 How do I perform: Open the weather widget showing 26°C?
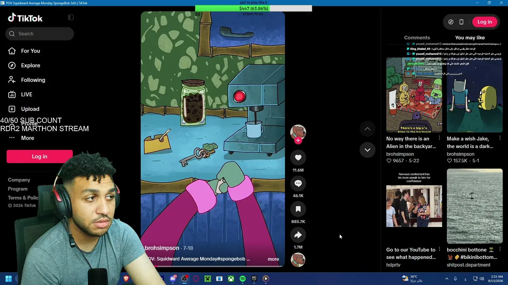point(413,279)
